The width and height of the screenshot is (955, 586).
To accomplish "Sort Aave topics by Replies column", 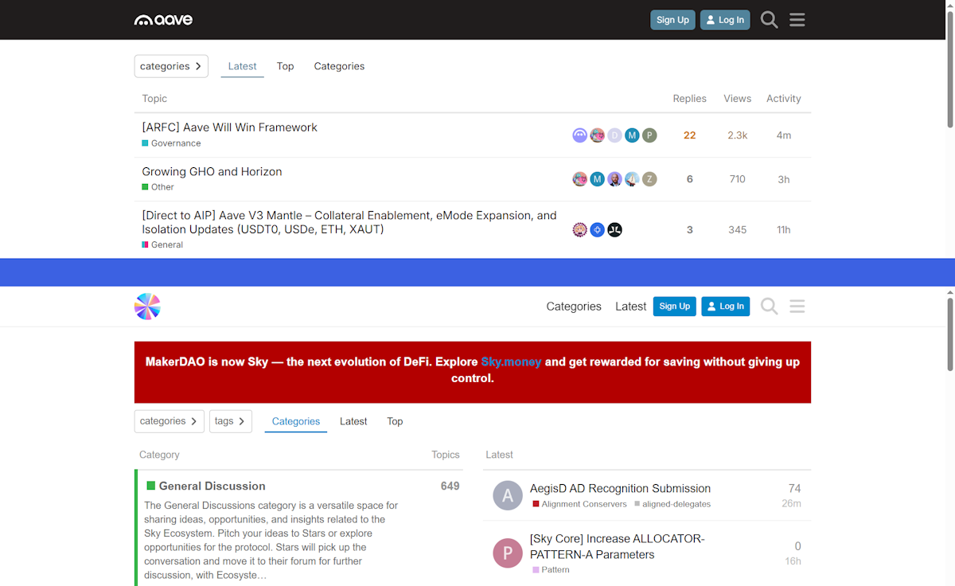I will 689,99.
